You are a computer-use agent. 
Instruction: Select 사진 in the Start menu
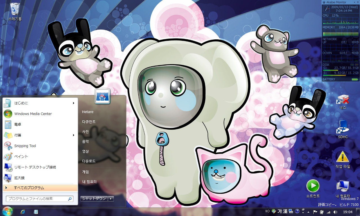tap(85, 131)
